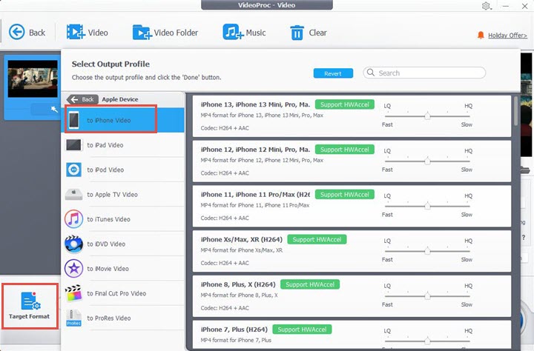534x351 pixels.
Task: Select 'iPhone Xs/Max, XR (H264)' profile title
Action: (x=242, y=239)
